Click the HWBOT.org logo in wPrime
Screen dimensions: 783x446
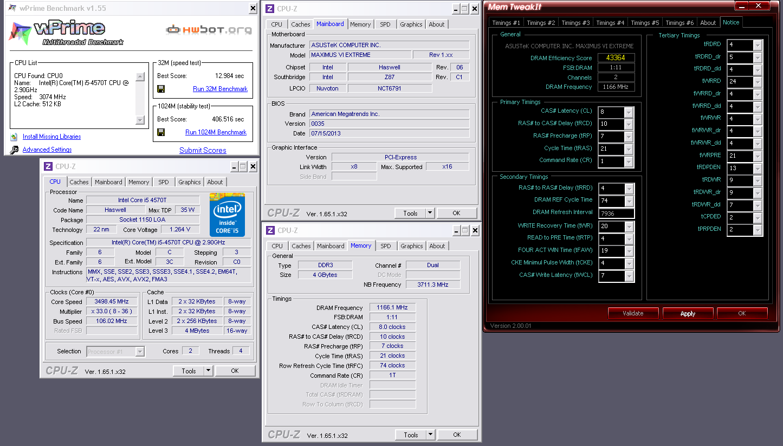pyautogui.click(x=209, y=30)
